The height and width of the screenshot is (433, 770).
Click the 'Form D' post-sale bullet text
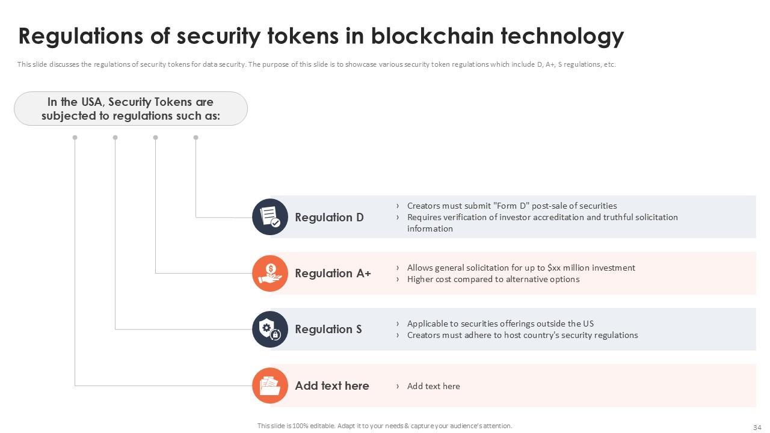tap(511, 206)
